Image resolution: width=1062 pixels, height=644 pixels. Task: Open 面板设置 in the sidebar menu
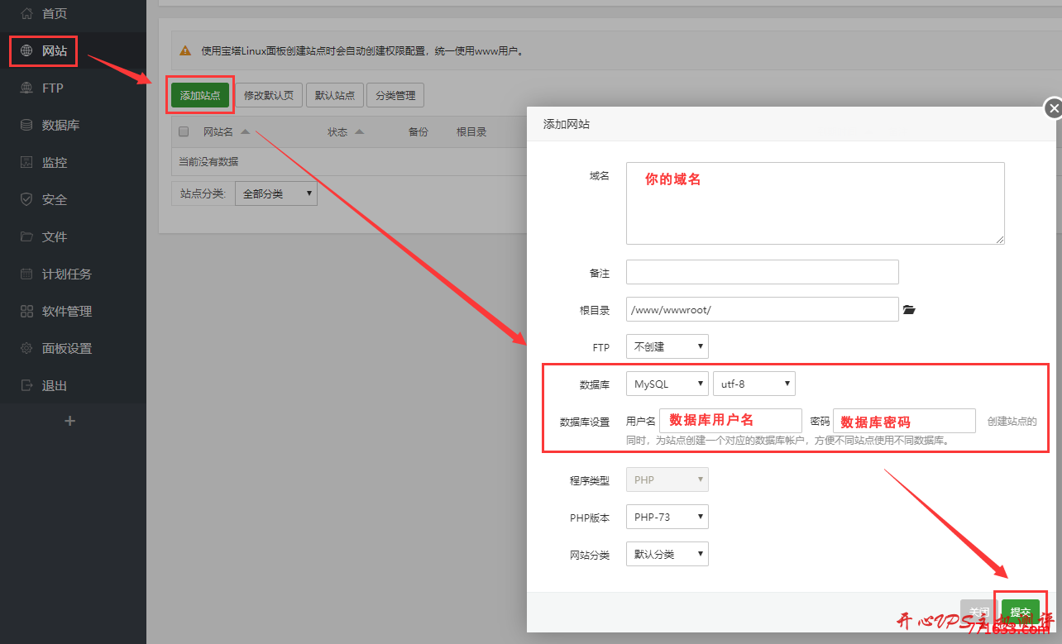pos(66,349)
